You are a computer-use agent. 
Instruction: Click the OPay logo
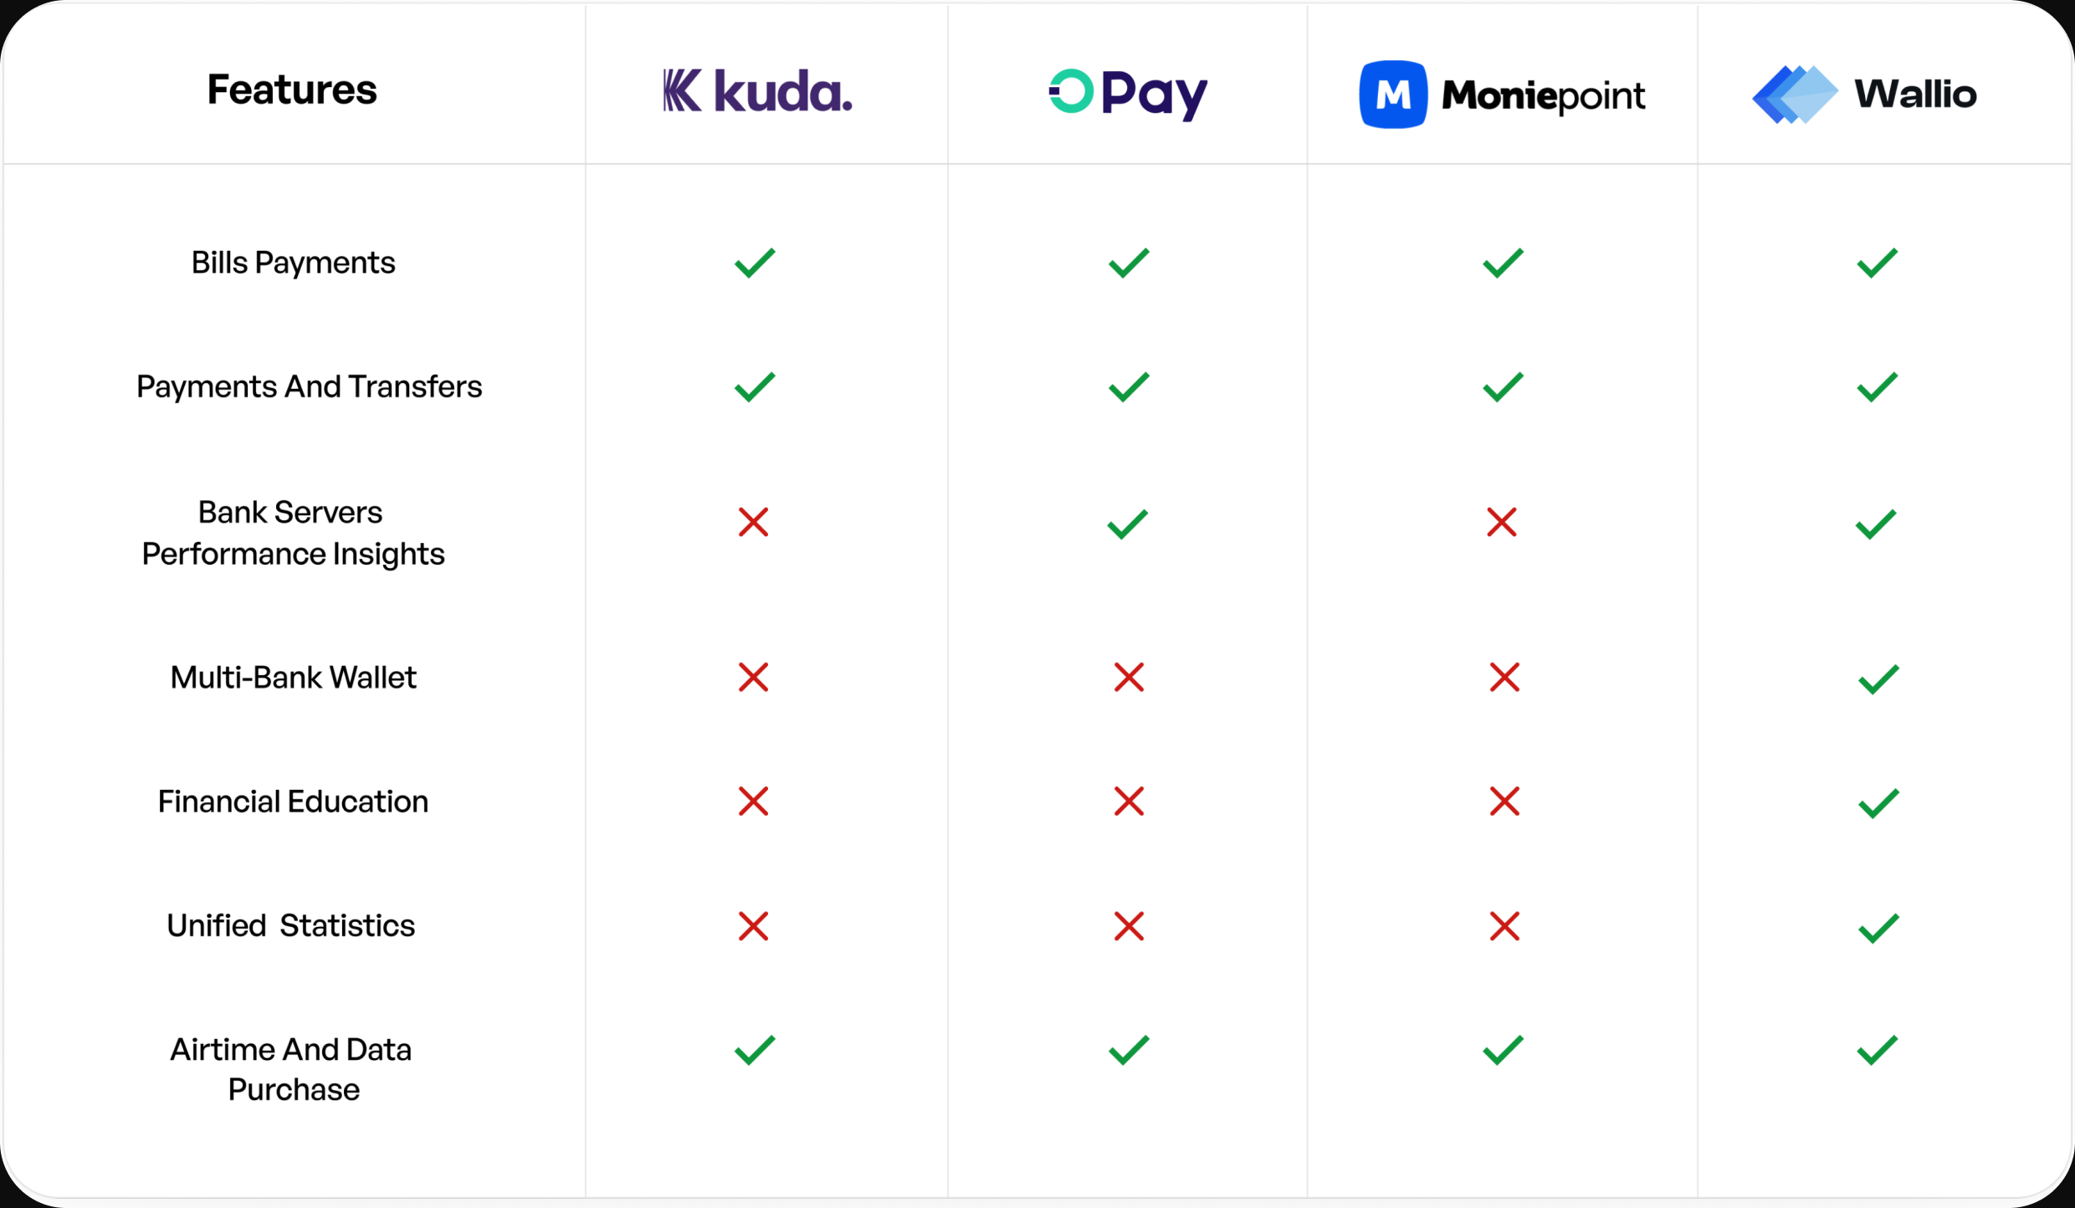click(1128, 94)
